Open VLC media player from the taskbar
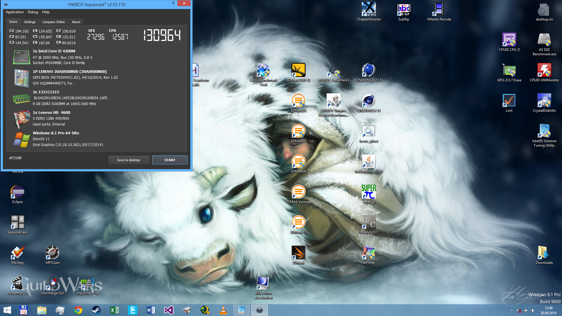Image resolution: width=562 pixels, height=316 pixels. click(223, 310)
